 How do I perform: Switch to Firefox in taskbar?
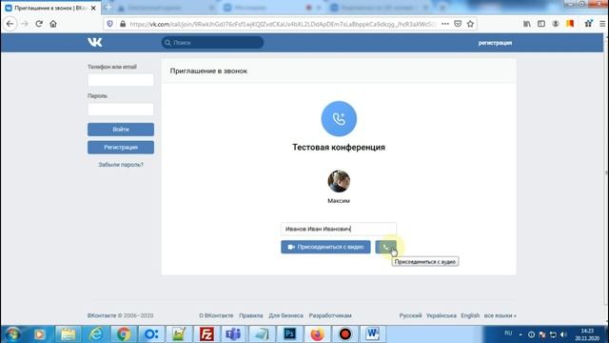(317, 334)
